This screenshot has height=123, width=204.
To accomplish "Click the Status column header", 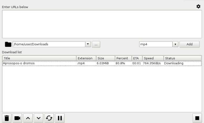I will (x=182, y=58).
